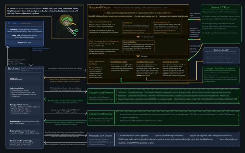
Task: Select the Google Cloud Text-to-Speech heading
Action: 220,69
